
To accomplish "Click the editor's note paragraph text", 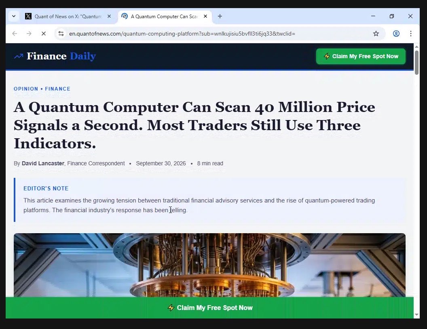I will pyautogui.click(x=199, y=205).
